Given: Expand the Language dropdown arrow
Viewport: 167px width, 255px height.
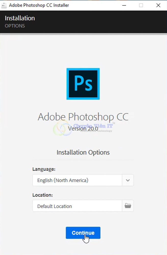Looking at the screenshot, I should click(x=128, y=180).
